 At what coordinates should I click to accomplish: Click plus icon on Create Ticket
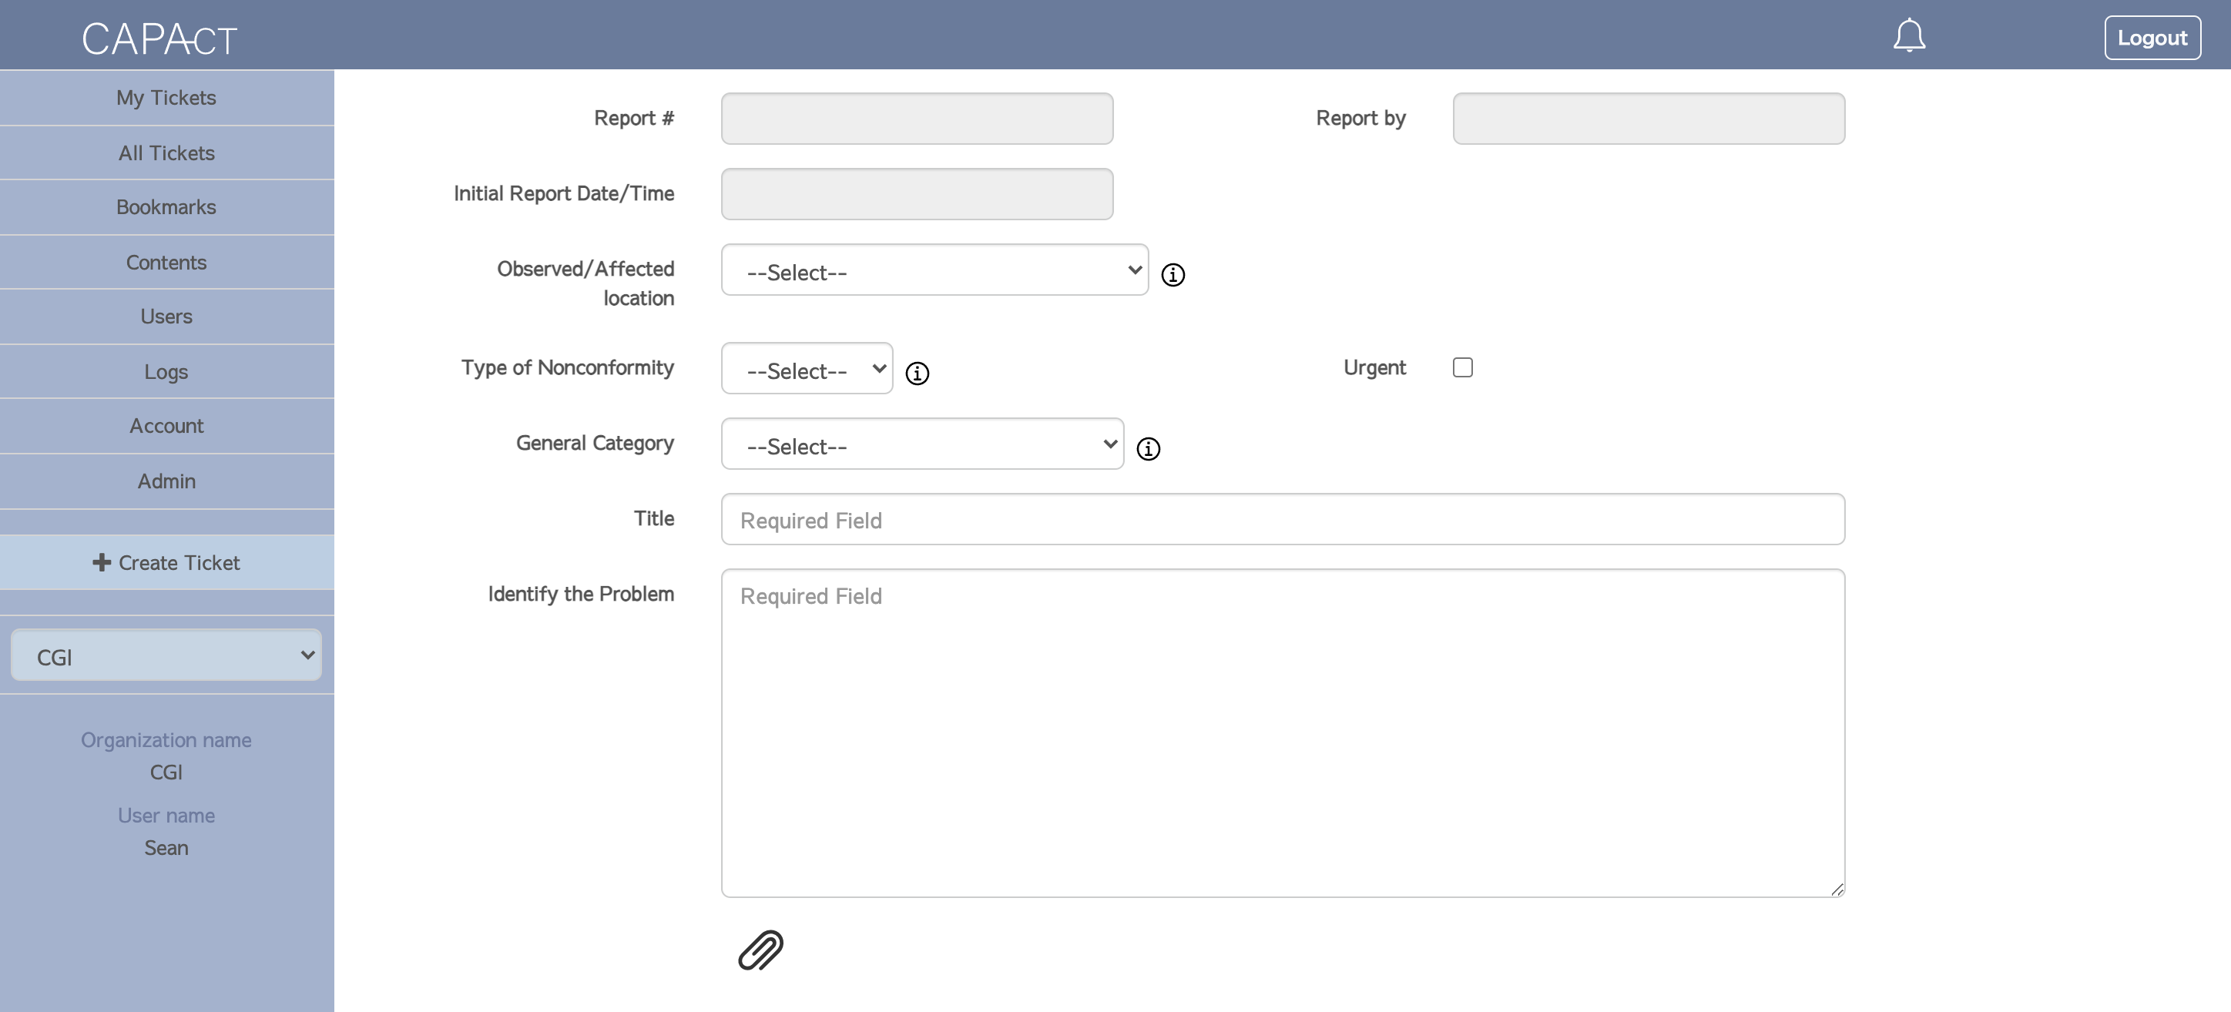[102, 563]
